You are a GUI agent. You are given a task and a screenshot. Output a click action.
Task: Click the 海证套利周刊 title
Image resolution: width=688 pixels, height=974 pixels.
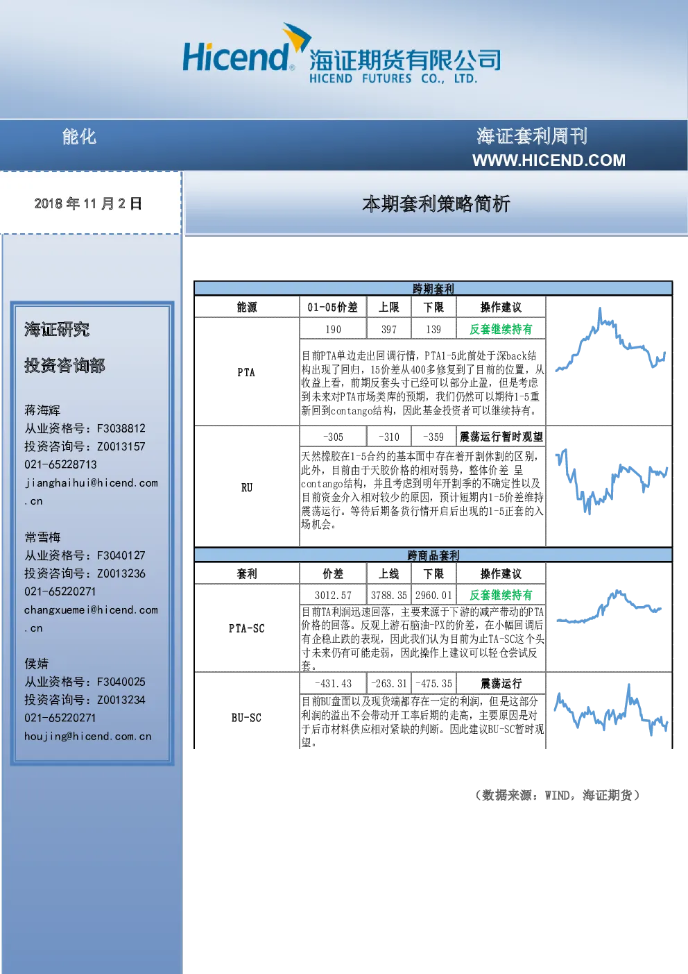tap(532, 136)
